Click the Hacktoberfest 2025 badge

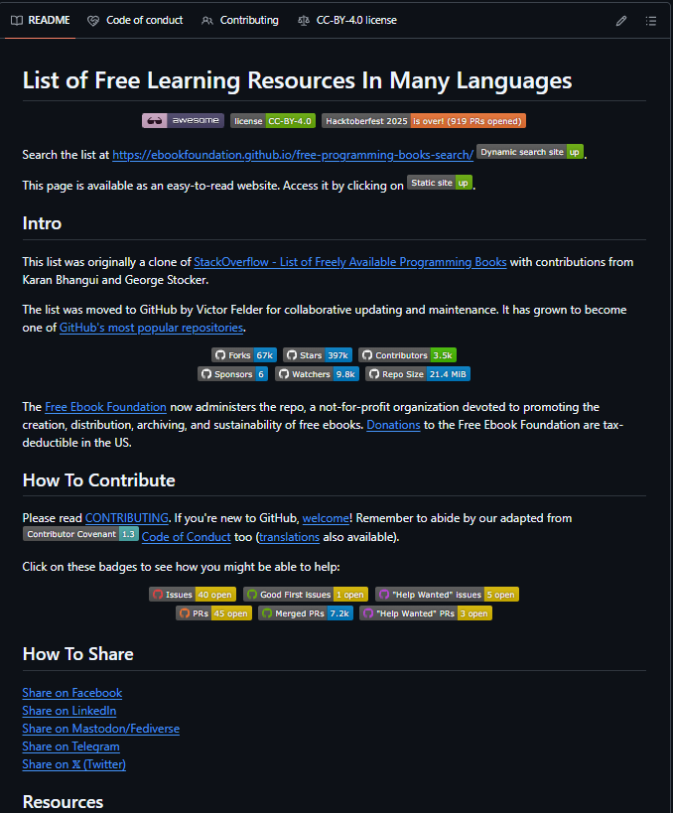pos(424,121)
